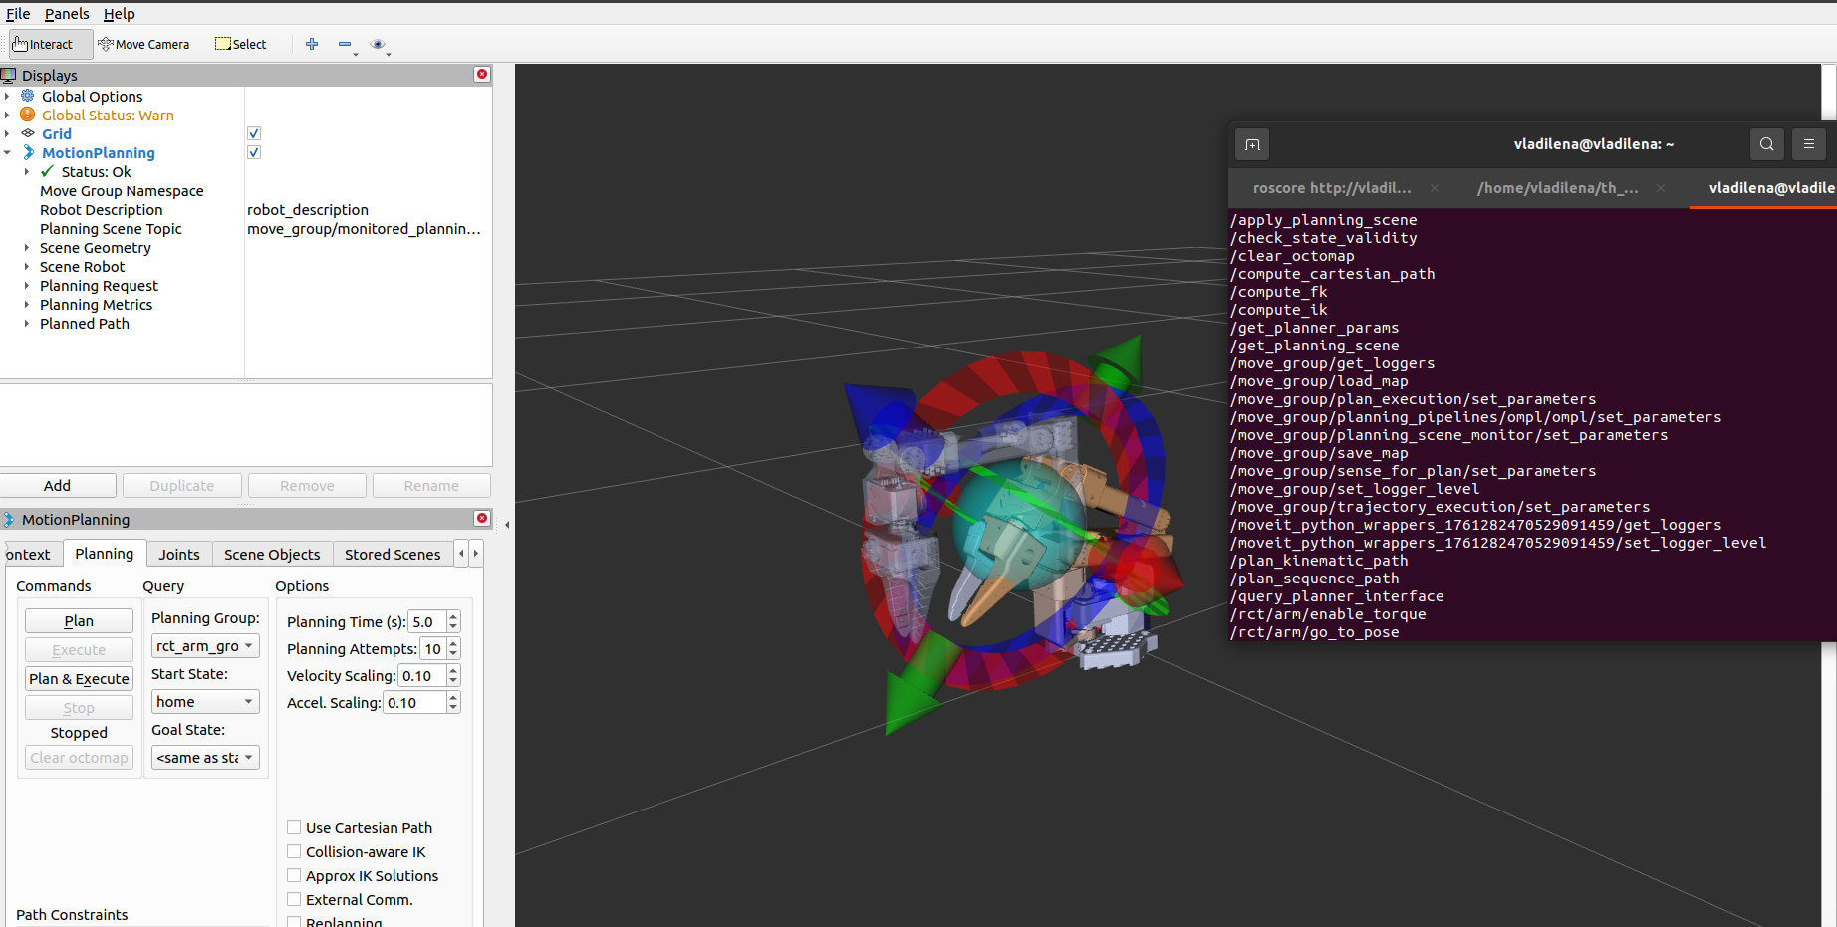
Task: Click the Add display button
Action: (58, 486)
